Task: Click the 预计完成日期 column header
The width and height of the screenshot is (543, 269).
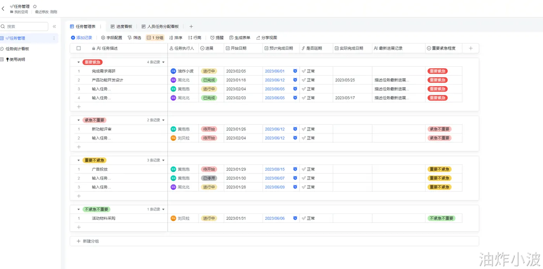Action: click(x=281, y=48)
